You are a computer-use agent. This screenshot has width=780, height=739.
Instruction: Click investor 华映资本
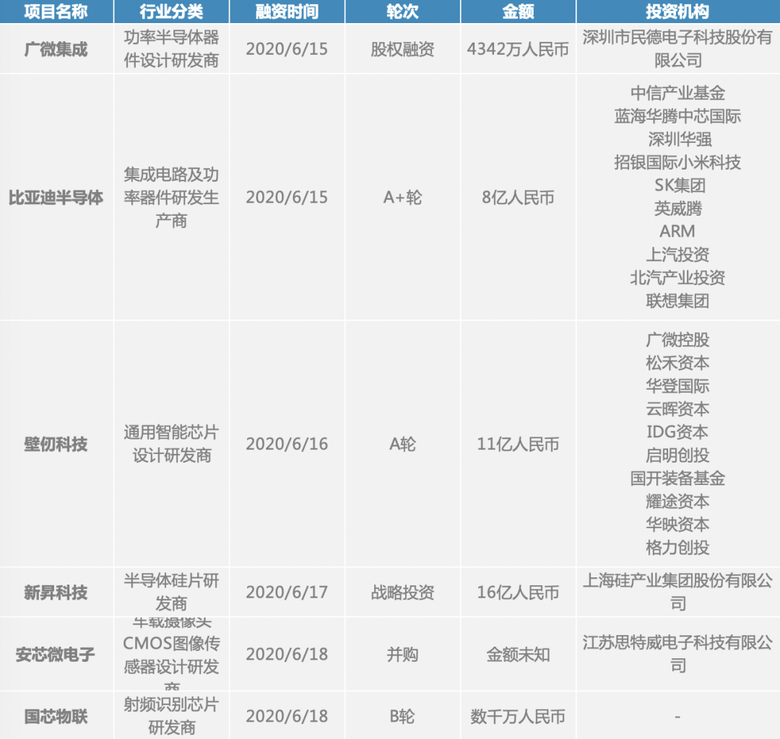[678, 525]
